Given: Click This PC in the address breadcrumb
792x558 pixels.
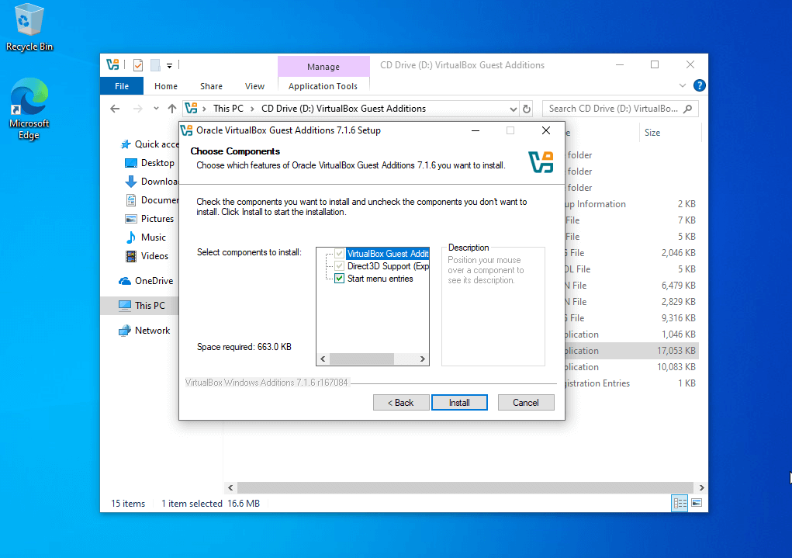Looking at the screenshot, I should click(228, 109).
